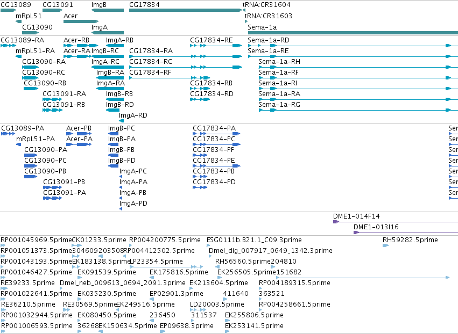Open the ImgB-PC protein label
Image resolution: width=458 pixels, height=334 pixels.
click(x=121, y=128)
